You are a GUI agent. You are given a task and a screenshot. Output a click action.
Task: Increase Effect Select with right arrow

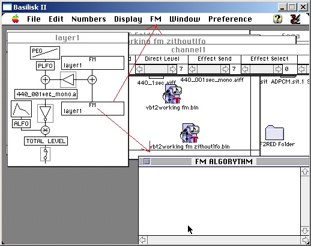pos(278,69)
